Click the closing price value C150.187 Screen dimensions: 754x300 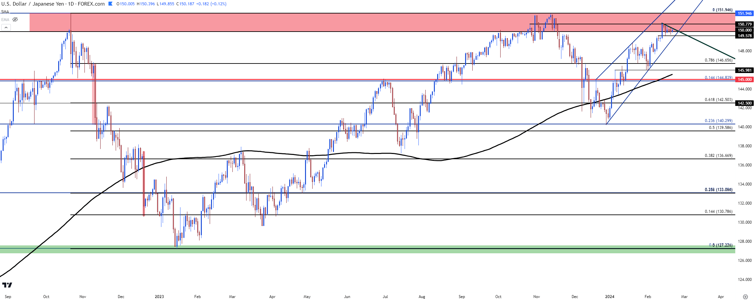[185, 4]
